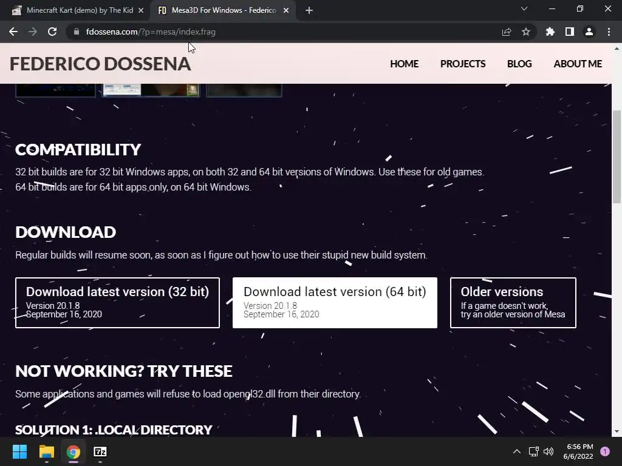
Task: Click the 'Regular builds will resume soon' text
Action: tap(221, 255)
